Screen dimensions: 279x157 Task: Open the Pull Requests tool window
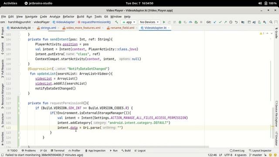pos(3,68)
